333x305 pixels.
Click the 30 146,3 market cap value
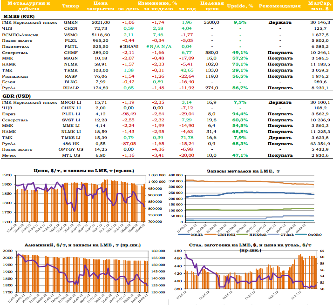coord(320,22)
